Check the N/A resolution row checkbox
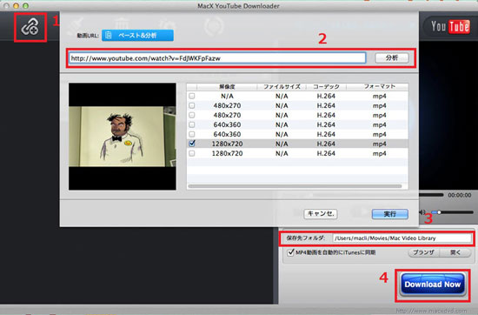This screenshot has width=478, height=315. pos(192,96)
